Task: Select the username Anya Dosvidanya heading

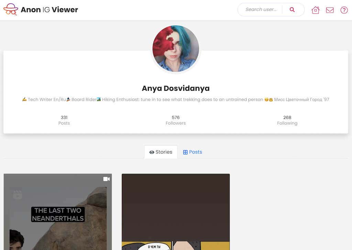Action: point(176,88)
